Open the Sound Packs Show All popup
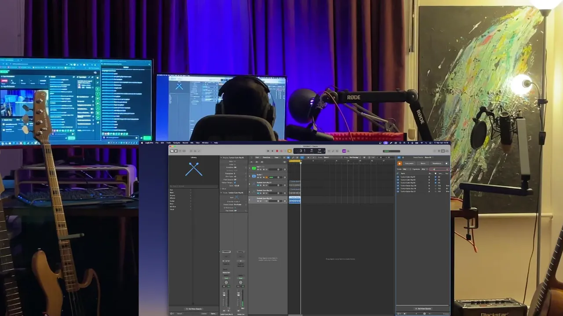Screen dimensions: 563x316 point(429,158)
